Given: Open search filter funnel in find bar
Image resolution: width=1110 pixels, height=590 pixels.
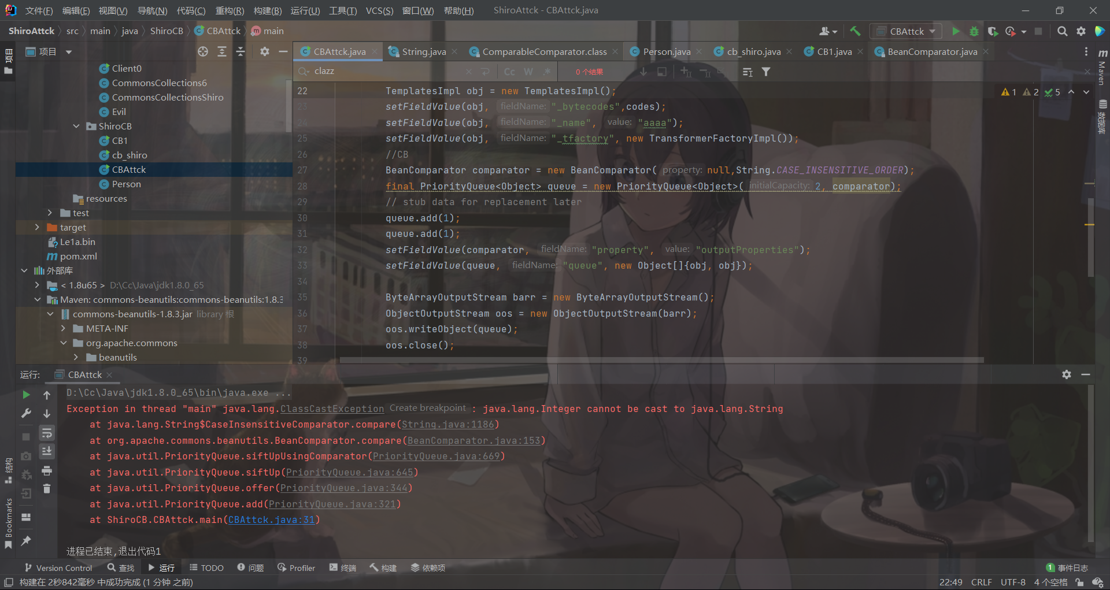Looking at the screenshot, I should [767, 72].
